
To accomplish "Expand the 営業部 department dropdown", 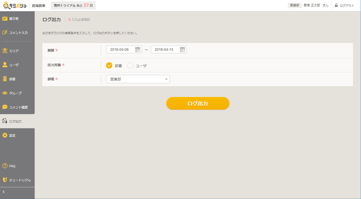I will click(x=138, y=79).
